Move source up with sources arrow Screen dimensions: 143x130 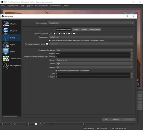click(x=40, y=124)
